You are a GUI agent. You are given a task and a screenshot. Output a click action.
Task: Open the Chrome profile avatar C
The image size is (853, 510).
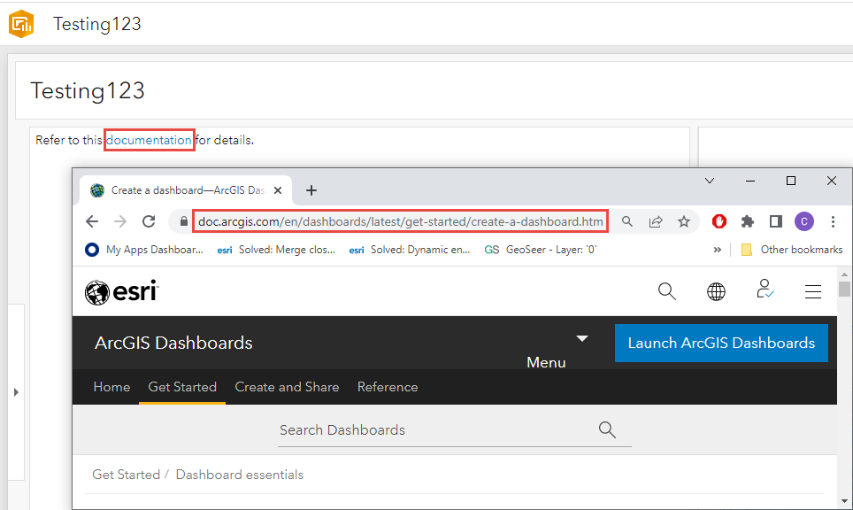[803, 221]
